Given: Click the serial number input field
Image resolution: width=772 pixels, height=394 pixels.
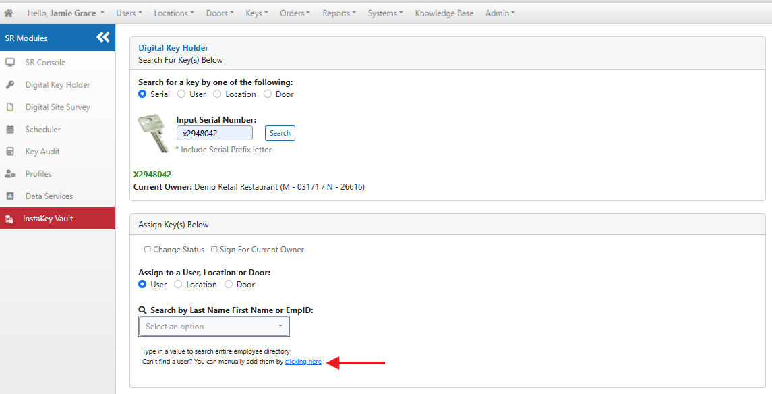Looking at the screenshot, I should click(214, 133).
